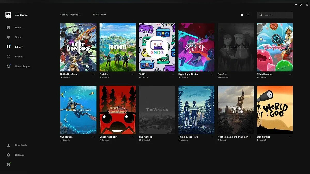Image resolution: width=310 pixels, height=174 pixels.
Task: Click the Edith Finch cover art
Action: click(x=236, y=110)
